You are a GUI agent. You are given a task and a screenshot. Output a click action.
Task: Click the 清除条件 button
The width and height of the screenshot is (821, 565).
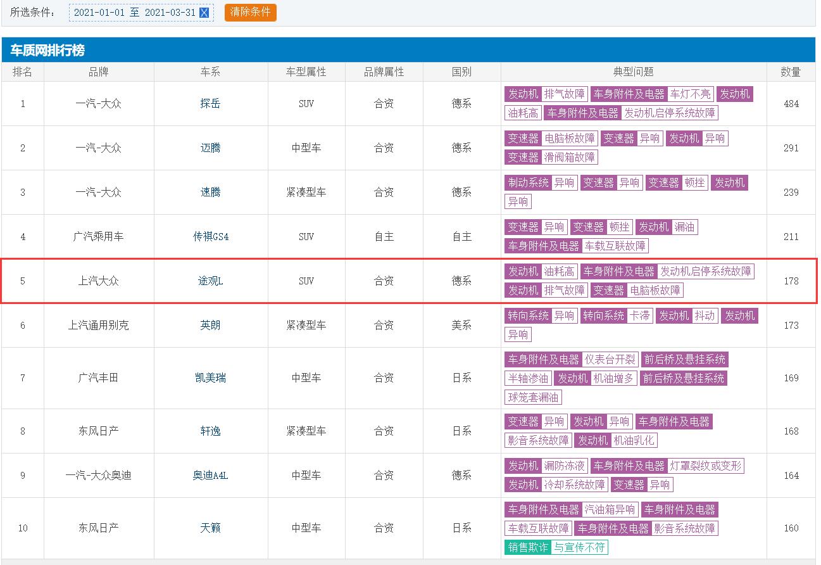251,13
